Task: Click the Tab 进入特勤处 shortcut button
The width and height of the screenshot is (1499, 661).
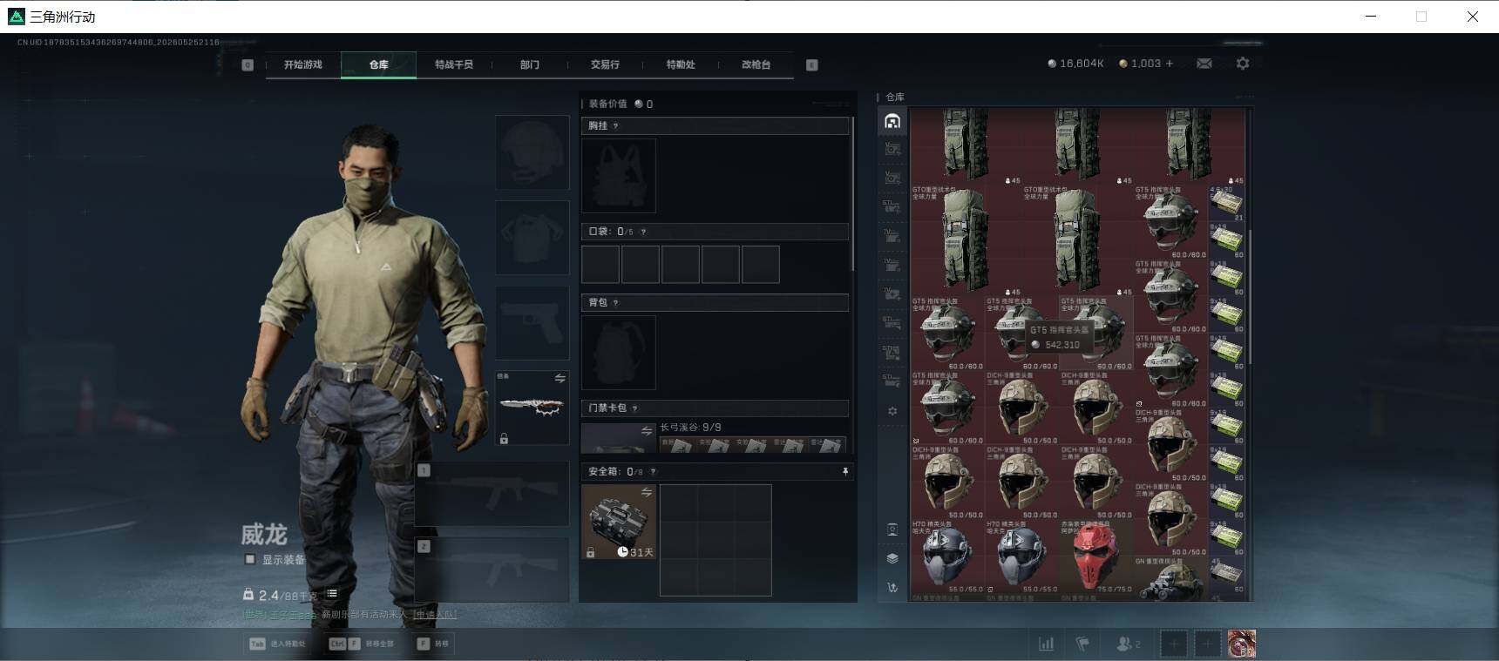Action: tap(278, 644)
